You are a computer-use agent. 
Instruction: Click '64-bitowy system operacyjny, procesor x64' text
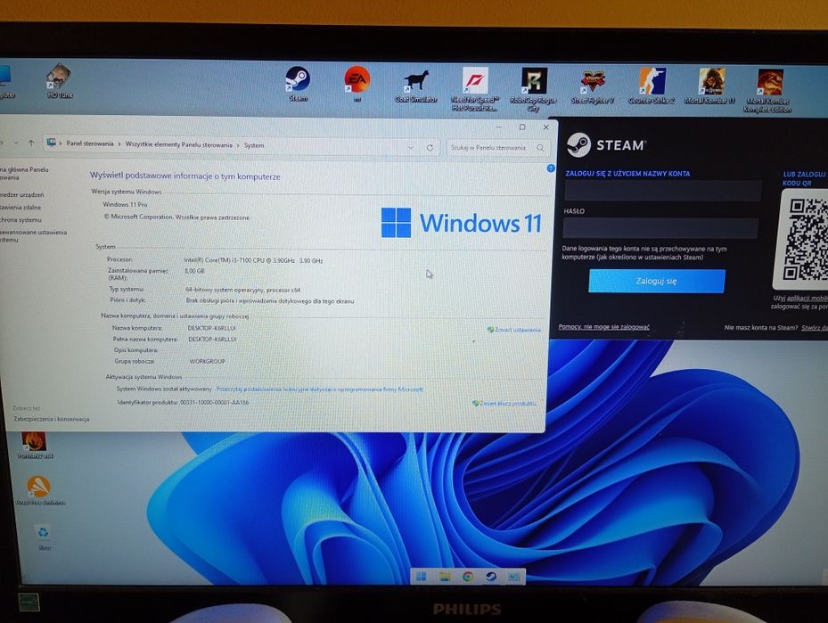click(243, 290)
